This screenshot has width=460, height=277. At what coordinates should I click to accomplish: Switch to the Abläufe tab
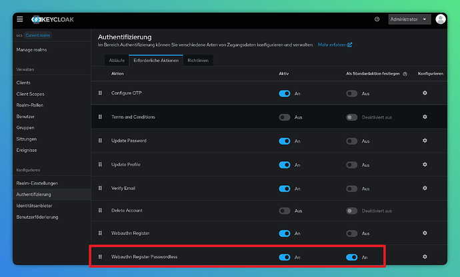click(117, 61)
